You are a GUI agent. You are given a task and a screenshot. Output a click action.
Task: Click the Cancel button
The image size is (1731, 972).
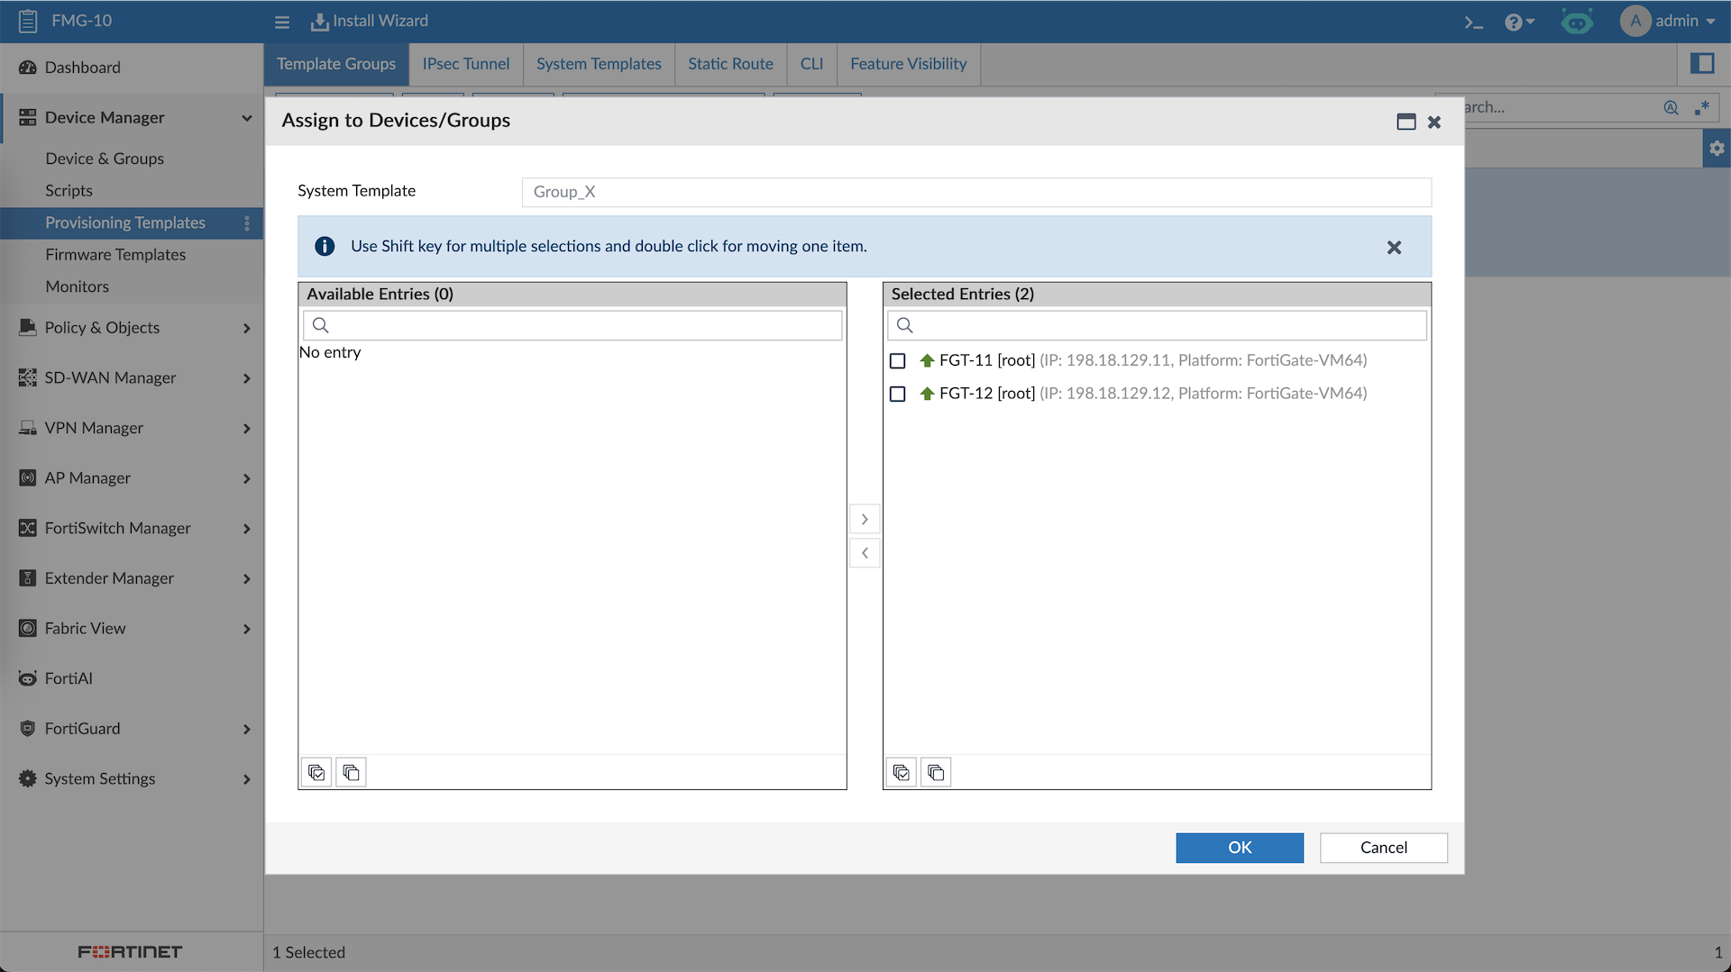[x=1383, y=847]
